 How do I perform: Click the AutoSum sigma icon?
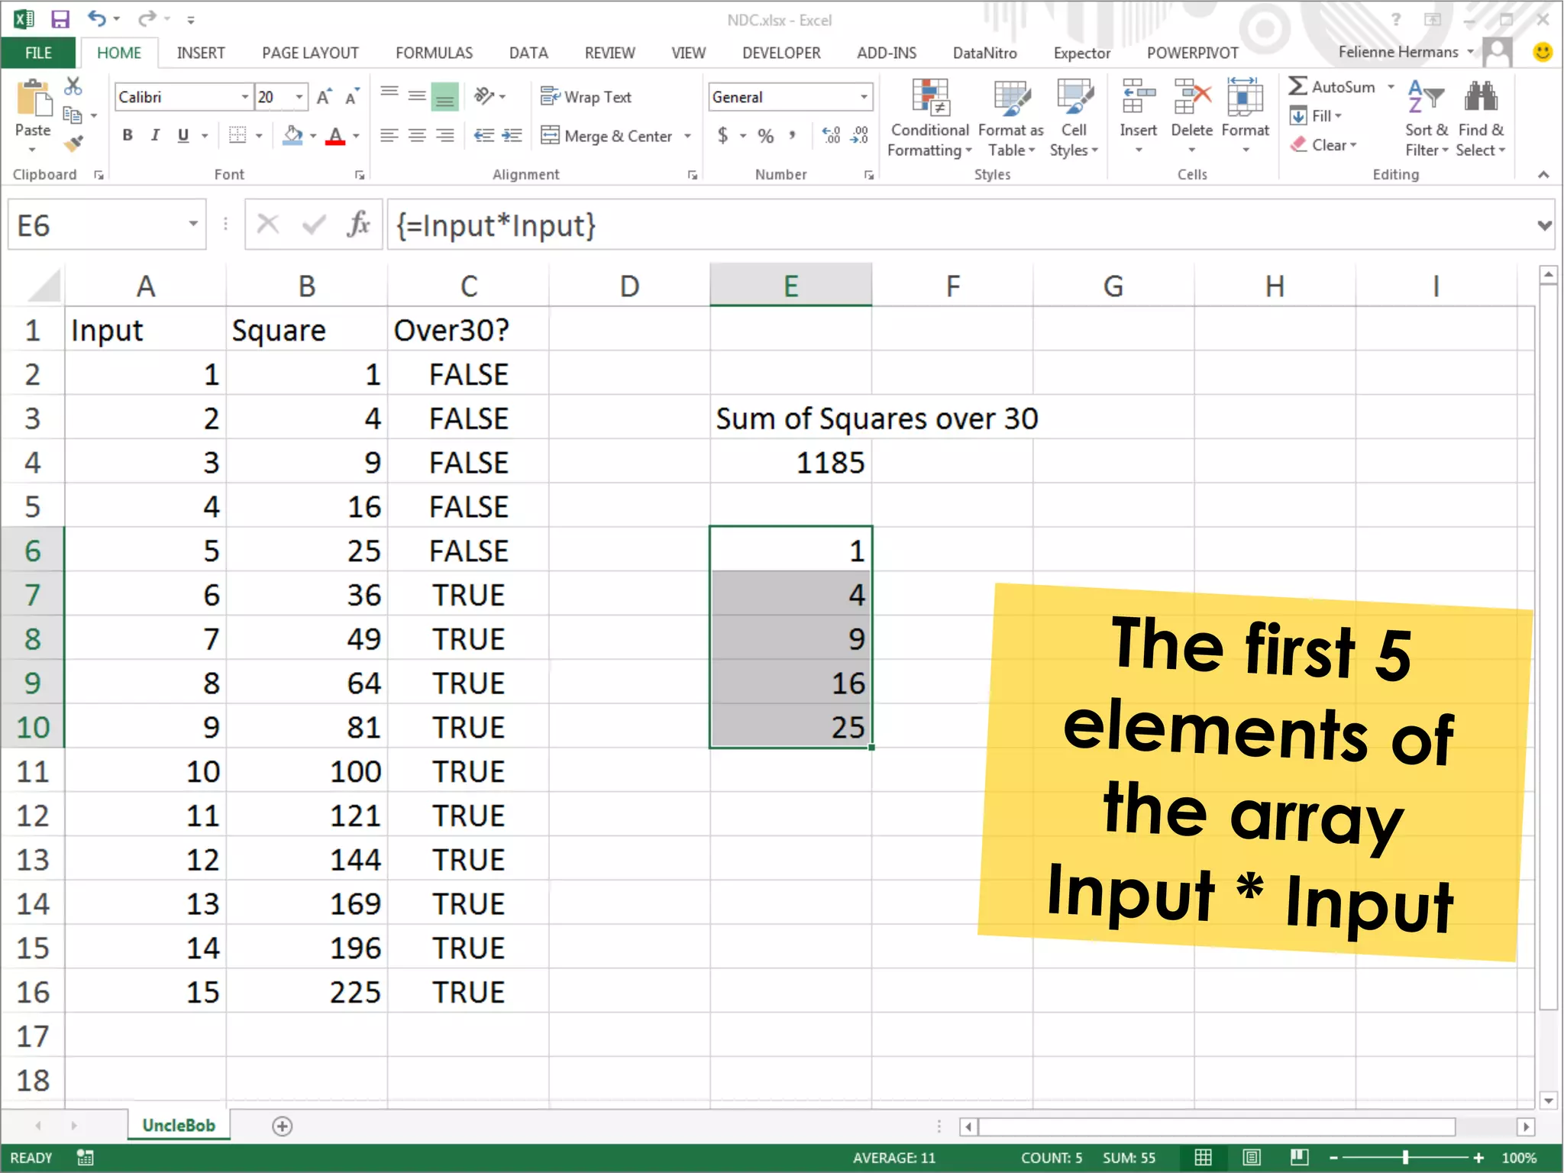(x=1297, y=86)
